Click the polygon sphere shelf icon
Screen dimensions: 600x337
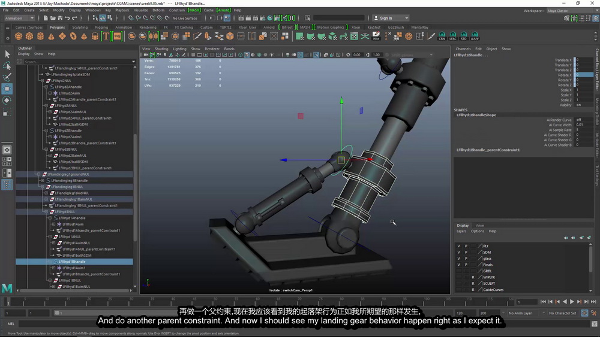pos(19,37)
